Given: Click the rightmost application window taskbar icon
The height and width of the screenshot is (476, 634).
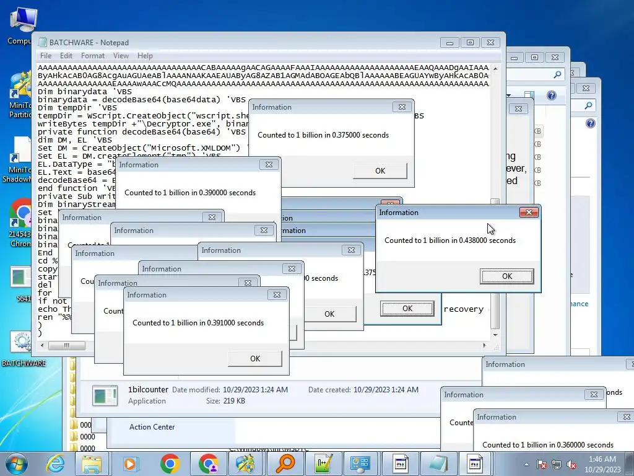Looking at the screenshot, I should tap(475, 464).
